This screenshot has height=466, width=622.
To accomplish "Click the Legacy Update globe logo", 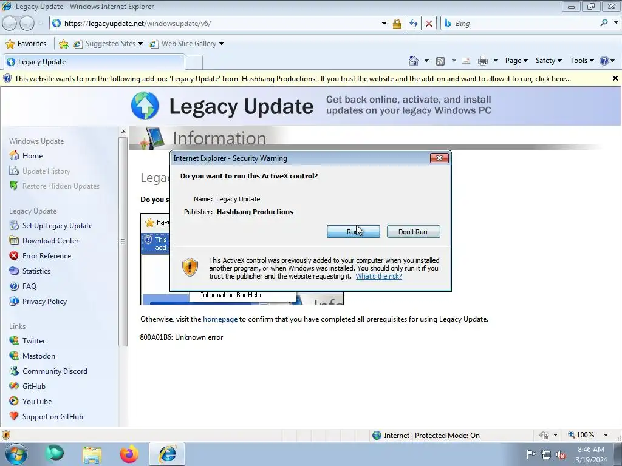I will (145, 106).
